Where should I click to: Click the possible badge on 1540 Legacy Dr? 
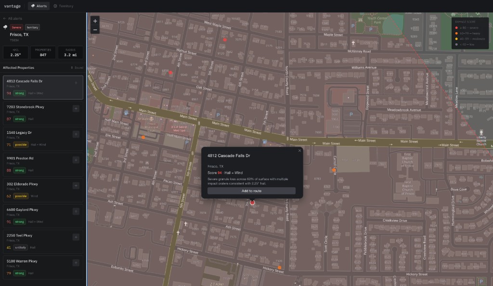(21, 144)
